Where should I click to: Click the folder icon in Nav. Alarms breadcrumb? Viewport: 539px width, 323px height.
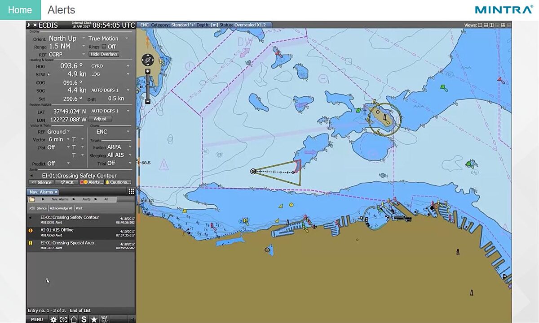pyautogui.click(x=32, y=199)
